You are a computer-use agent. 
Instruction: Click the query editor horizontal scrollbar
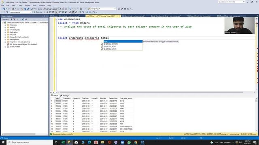(151, 92)
